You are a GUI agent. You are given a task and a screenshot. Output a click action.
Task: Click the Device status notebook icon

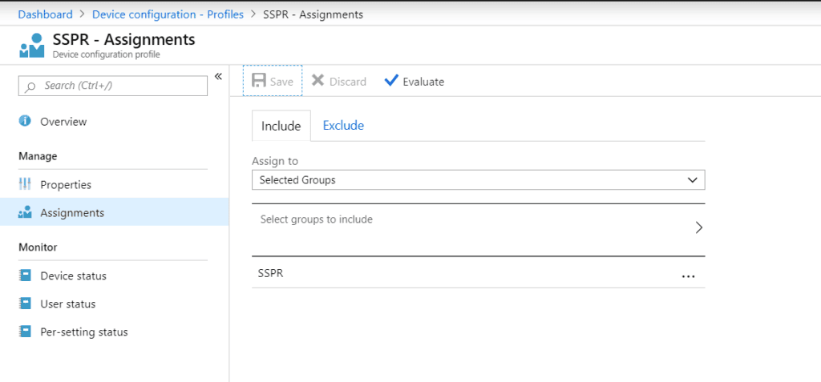coord(25,275)
